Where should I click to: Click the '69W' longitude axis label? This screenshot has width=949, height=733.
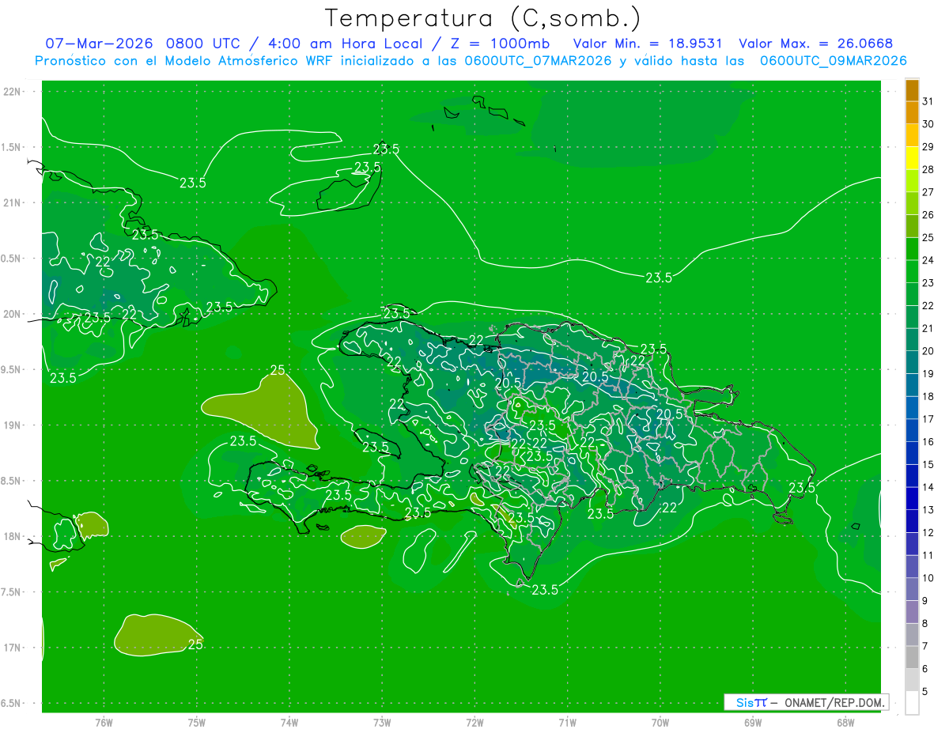pyautogui.click(x=752, y=722)
